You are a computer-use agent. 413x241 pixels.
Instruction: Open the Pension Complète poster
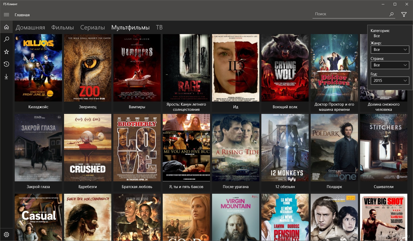coord(285,217)
